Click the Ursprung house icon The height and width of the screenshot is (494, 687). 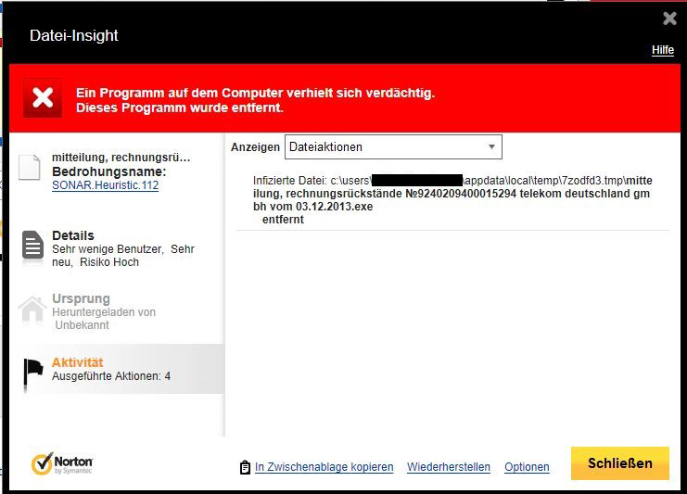(x=32, y=309)
